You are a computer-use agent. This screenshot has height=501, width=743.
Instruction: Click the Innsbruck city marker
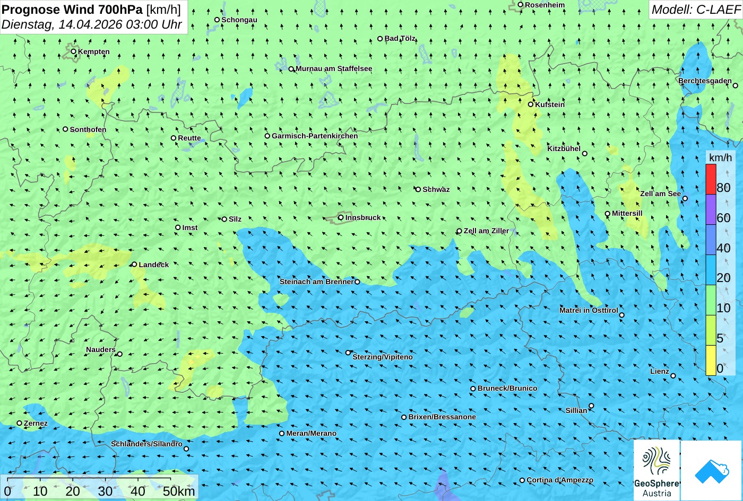[341, 217]
